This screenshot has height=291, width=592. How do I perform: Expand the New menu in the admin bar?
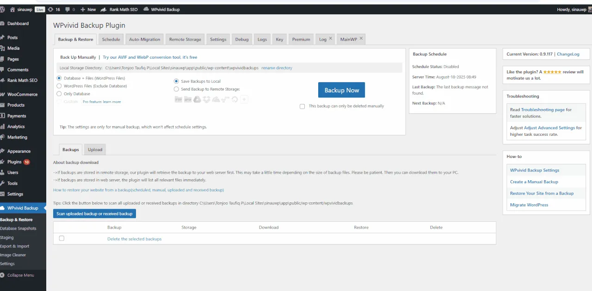[x=87, y=9]
